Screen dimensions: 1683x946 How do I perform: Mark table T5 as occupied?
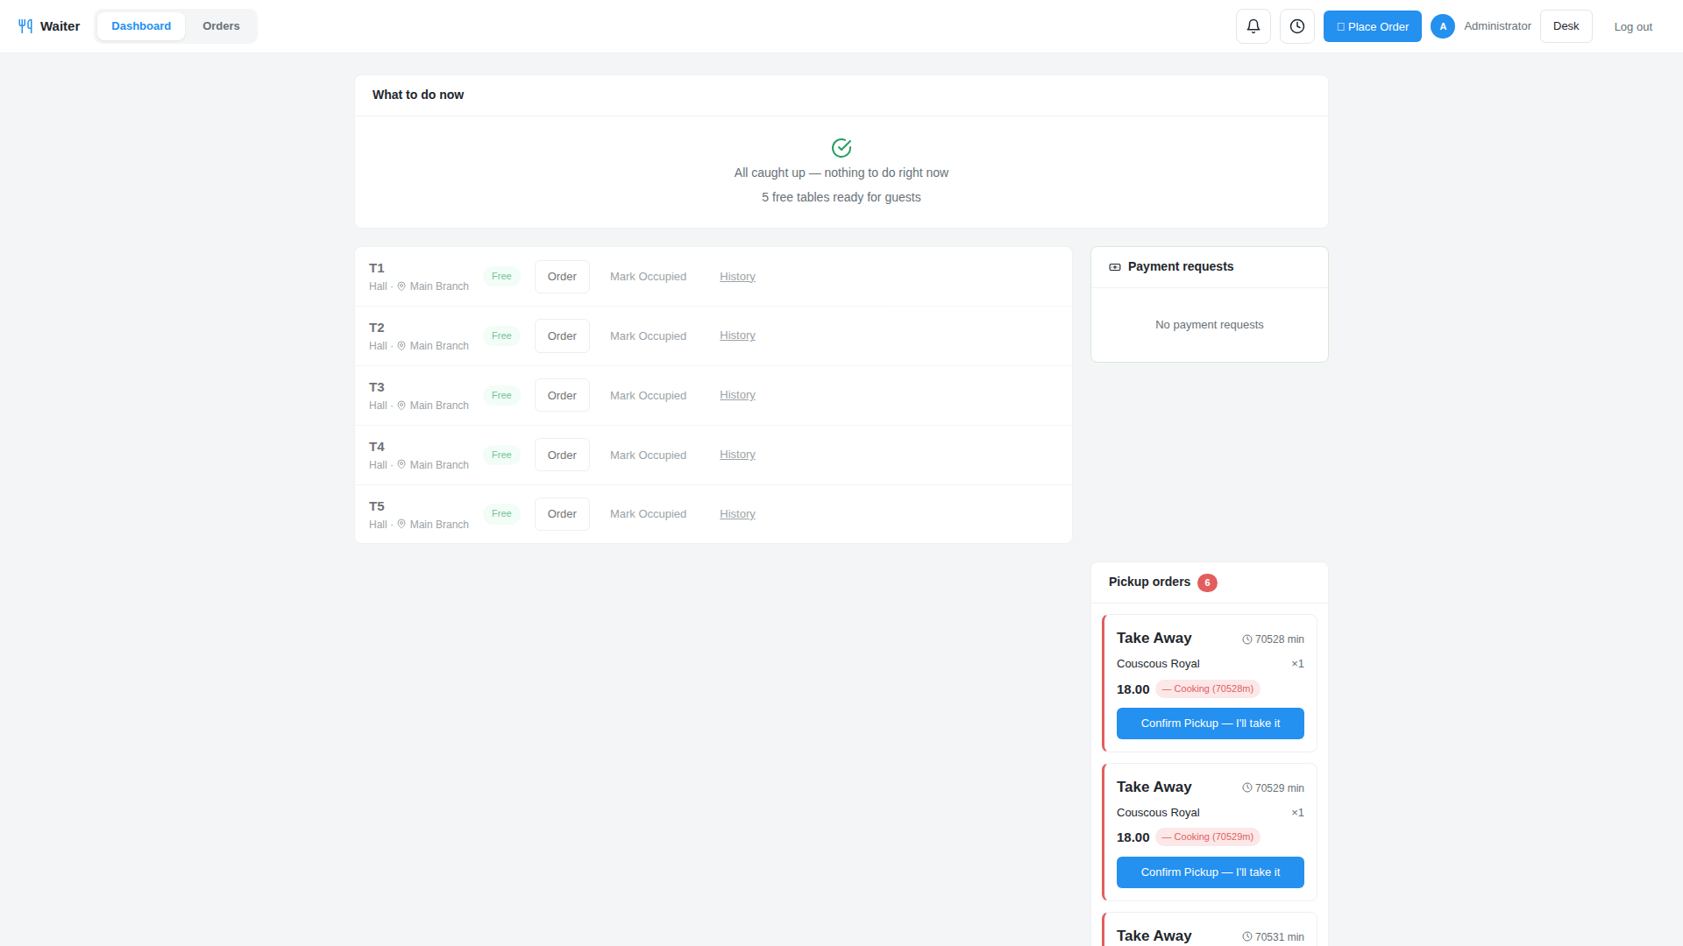click(x=648, y=514)
